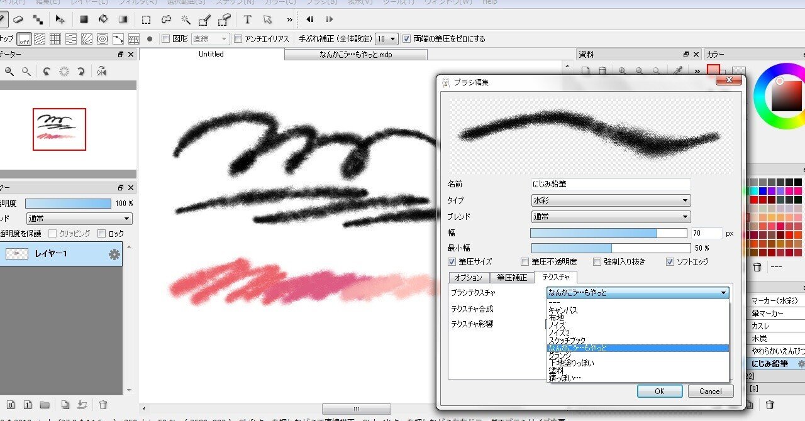Uncheck 筆圧サイズ in brush dialog

(452, 262)
